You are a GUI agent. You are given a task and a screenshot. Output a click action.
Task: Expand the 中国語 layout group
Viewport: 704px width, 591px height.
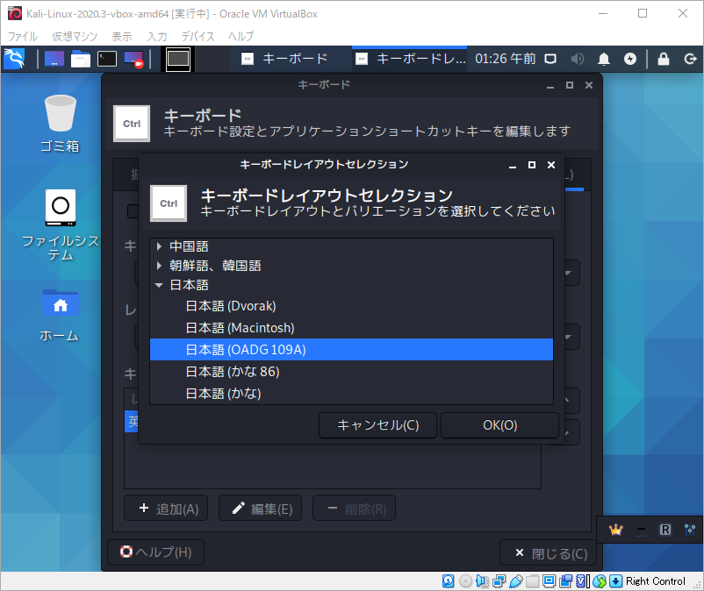(x=159, y=246)
